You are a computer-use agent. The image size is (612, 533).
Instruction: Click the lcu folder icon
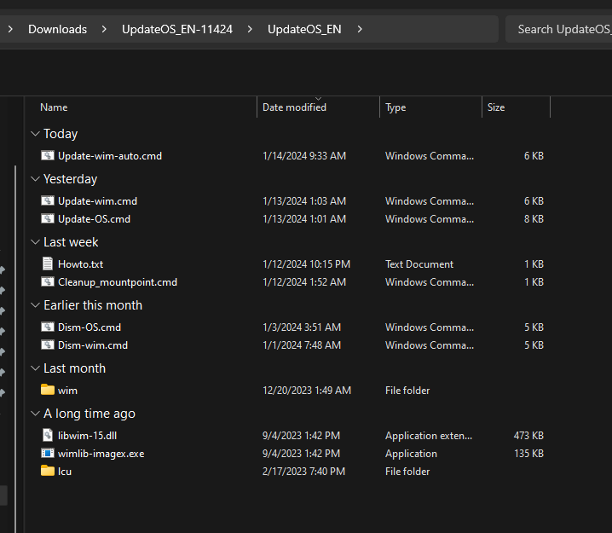(48, 471)
